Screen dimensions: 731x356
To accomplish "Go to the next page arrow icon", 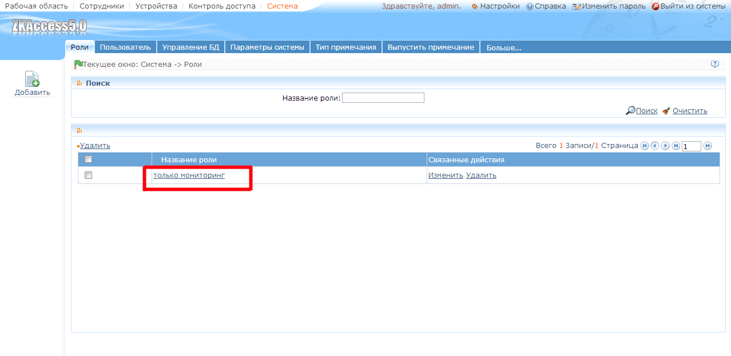I will click(665, 146).
